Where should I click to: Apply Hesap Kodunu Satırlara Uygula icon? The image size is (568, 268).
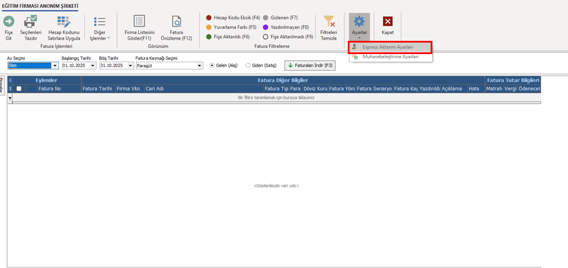click(x=64, y=22)
